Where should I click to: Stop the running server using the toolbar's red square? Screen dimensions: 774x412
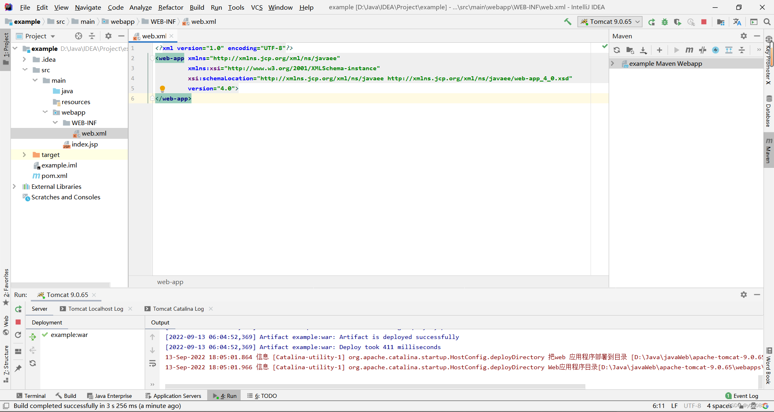pos(704,22)
